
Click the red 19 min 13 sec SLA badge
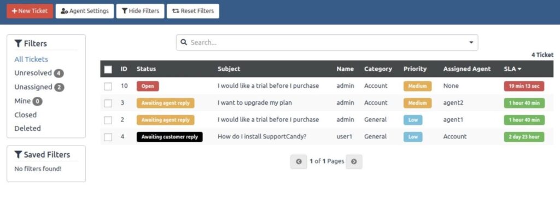(x=524, y=86)
